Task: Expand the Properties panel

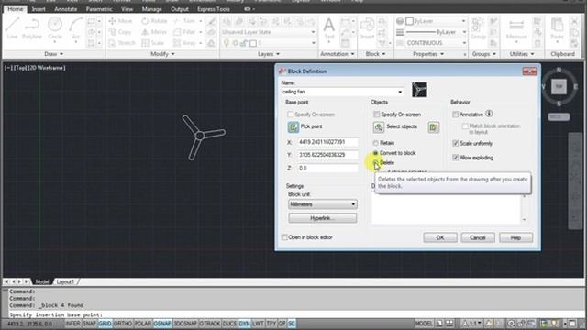Action: (x=428, y=54)
